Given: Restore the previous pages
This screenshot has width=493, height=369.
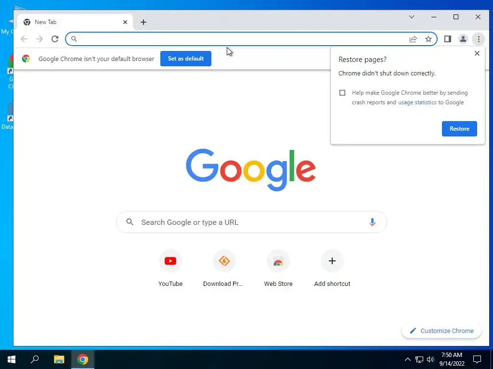Looking at the screenshot, I should (x=459, y=129).
